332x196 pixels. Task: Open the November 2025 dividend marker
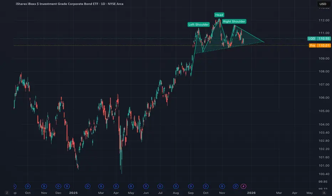[222, 186]
